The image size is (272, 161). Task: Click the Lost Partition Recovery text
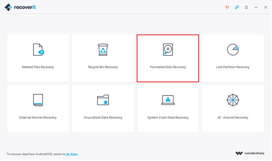[x=233, y=67]
